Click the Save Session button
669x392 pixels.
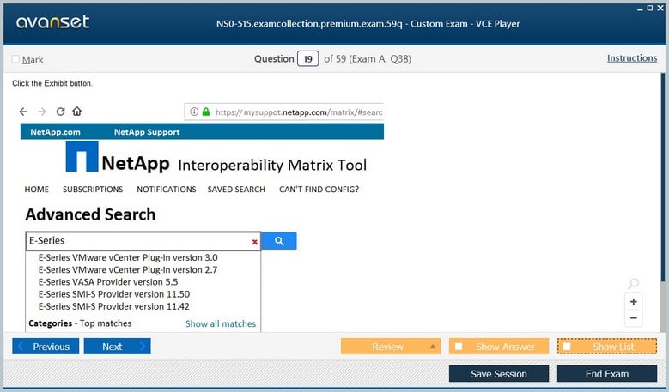click(x=499, y=374)
